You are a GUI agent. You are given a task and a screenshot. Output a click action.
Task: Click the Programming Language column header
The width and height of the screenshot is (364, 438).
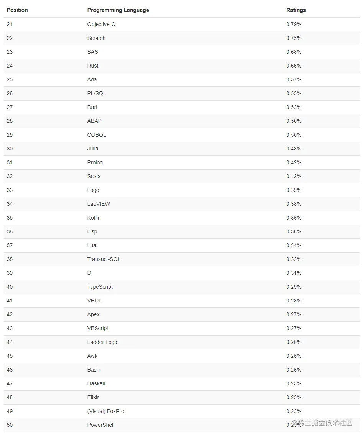click(118, 10)
